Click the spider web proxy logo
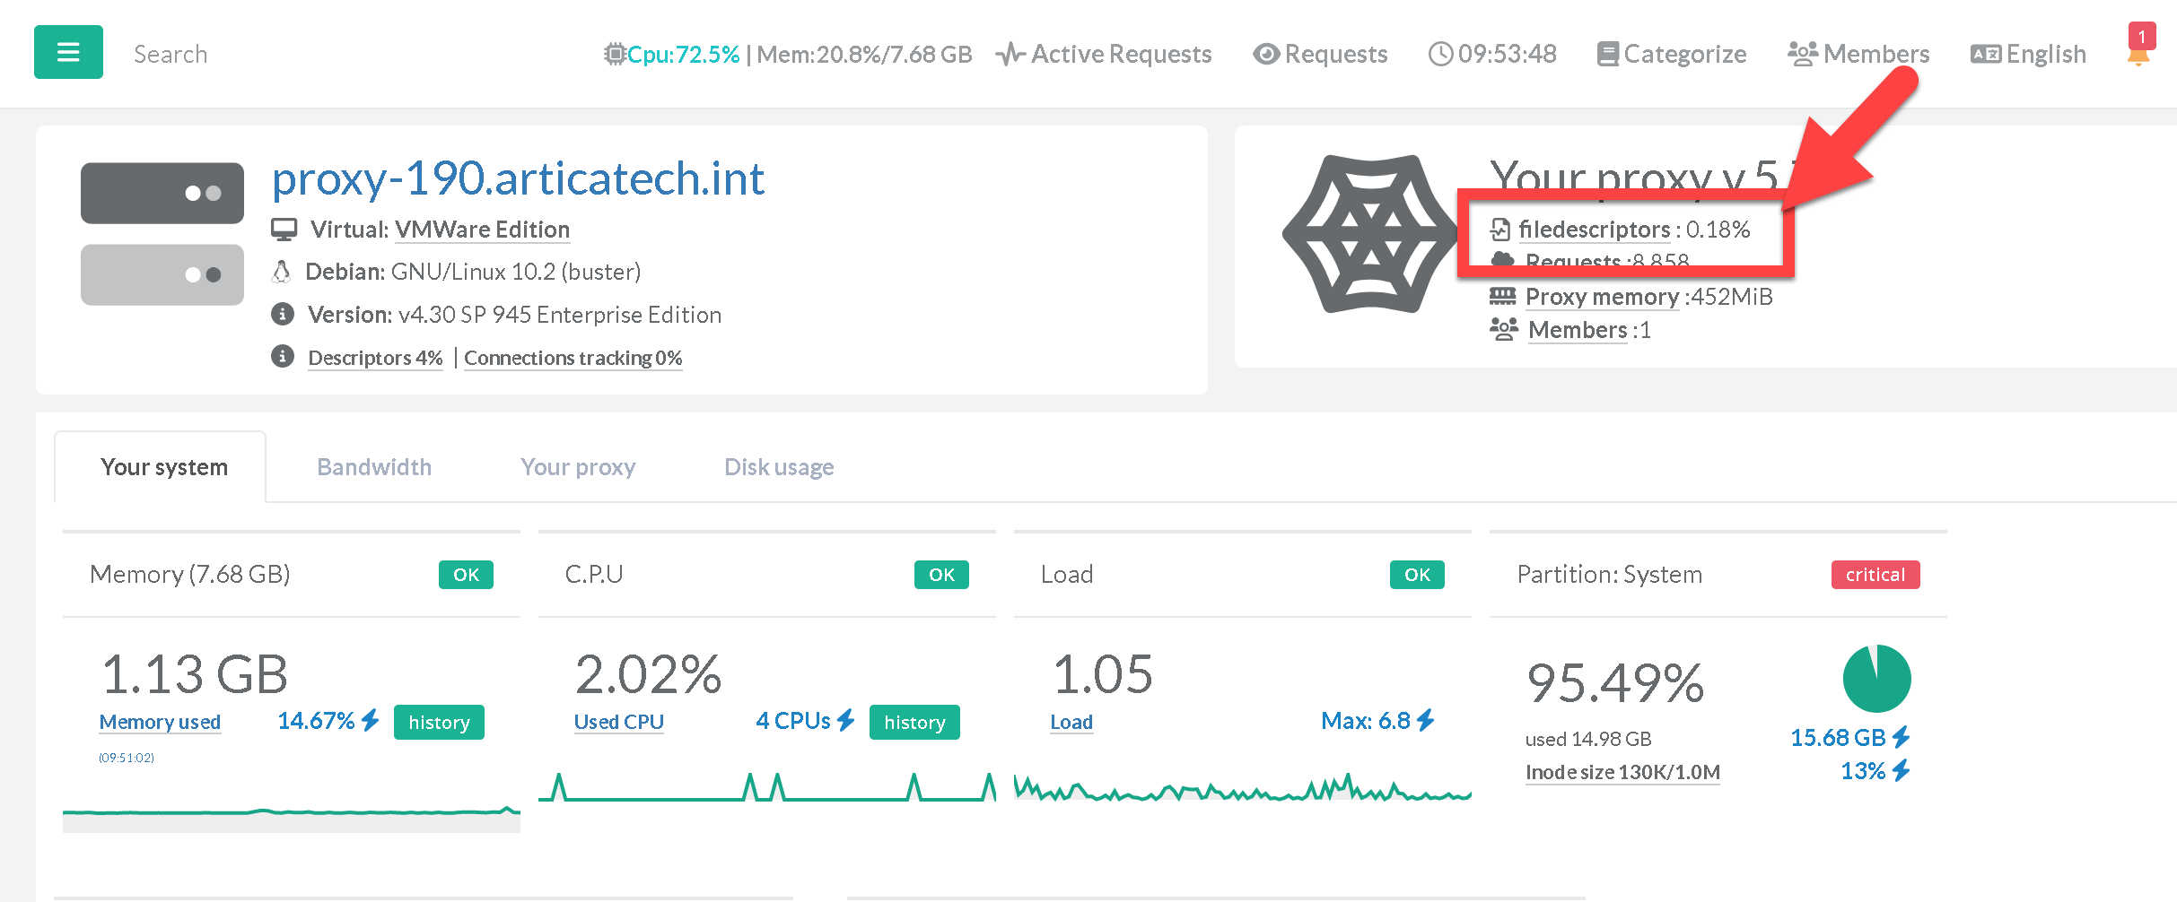The image size is (2177, 902). point(1369,234)
